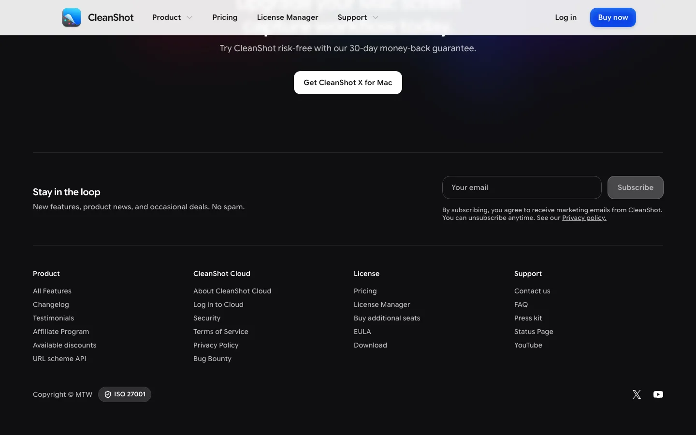Click Get CleanShot X for Mac
This screenshot has height=435, width=696.
[348, 83]
